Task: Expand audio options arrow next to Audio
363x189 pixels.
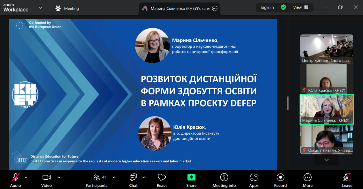Action: tap(26, 177)
